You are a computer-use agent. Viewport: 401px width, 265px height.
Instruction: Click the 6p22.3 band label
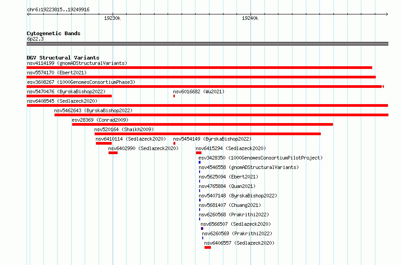click(x=35, y=39)
